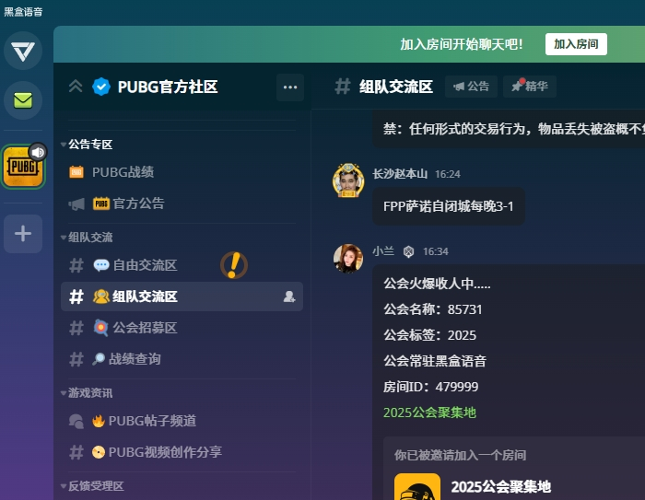This screenshot has width=645, height=500.
Task: Click the invite member icon on 组队交流区
Action: click(x=289, y=297)
